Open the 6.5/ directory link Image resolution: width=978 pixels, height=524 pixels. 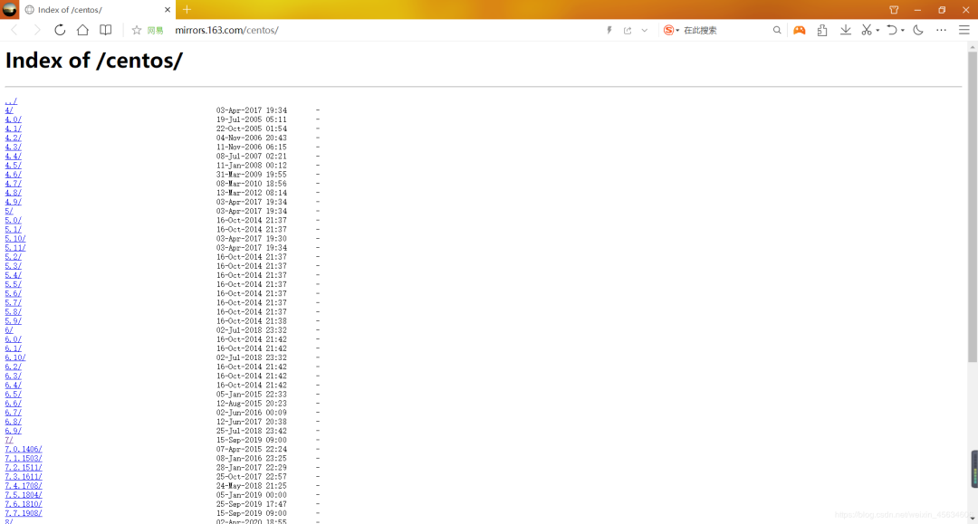pyautogui.click(x=13, y=395)
